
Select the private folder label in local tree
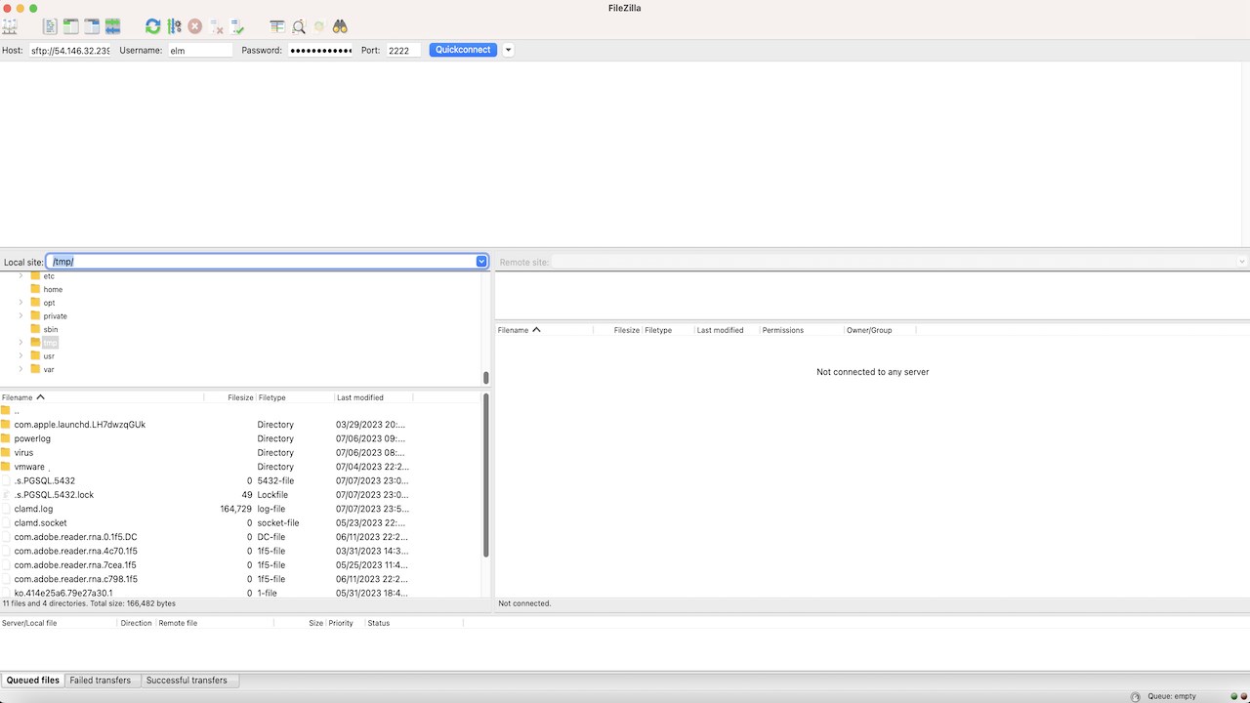pos(56,316)
